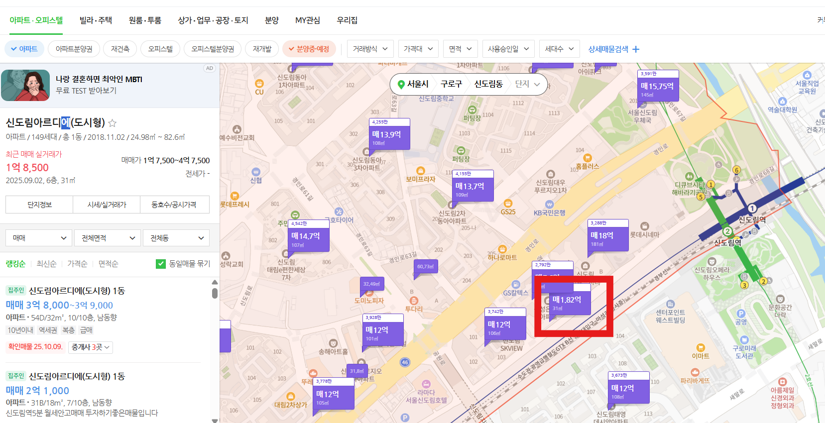
Task: Click the 이마트 map icon
Action: [x=701, y=347]
